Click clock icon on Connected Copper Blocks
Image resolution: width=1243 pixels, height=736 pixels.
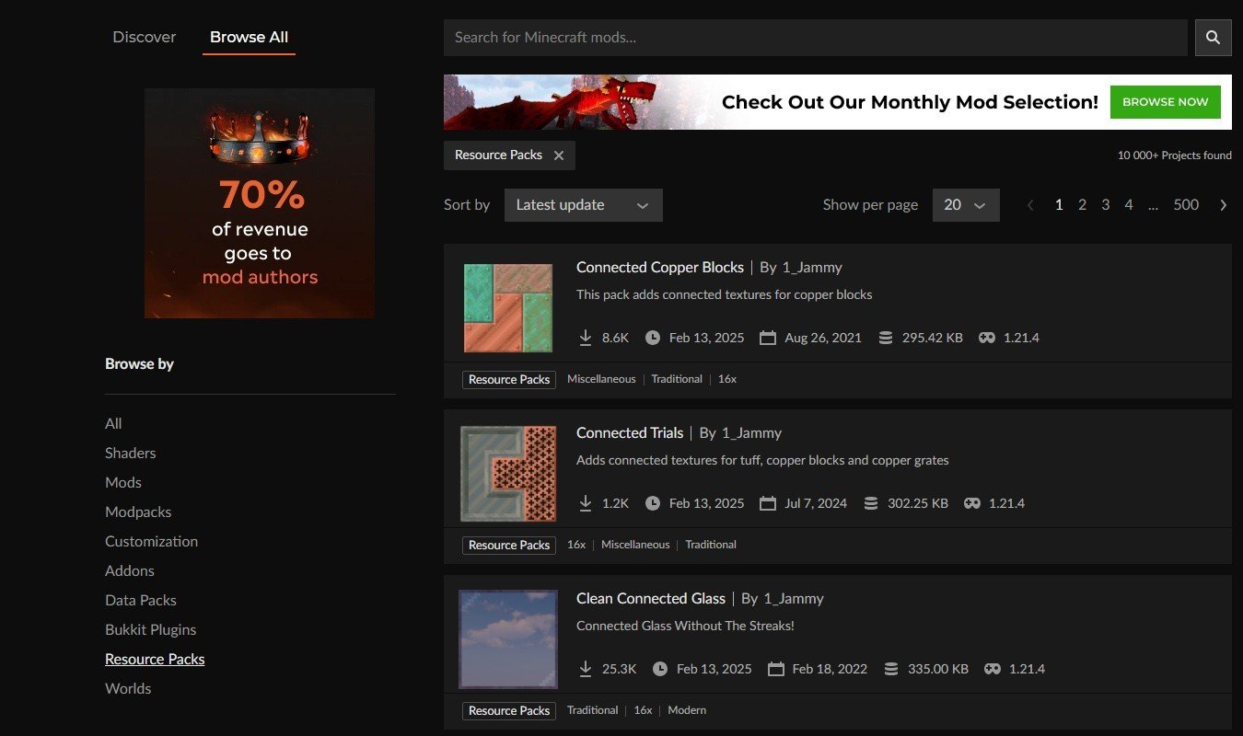[653, 338]
